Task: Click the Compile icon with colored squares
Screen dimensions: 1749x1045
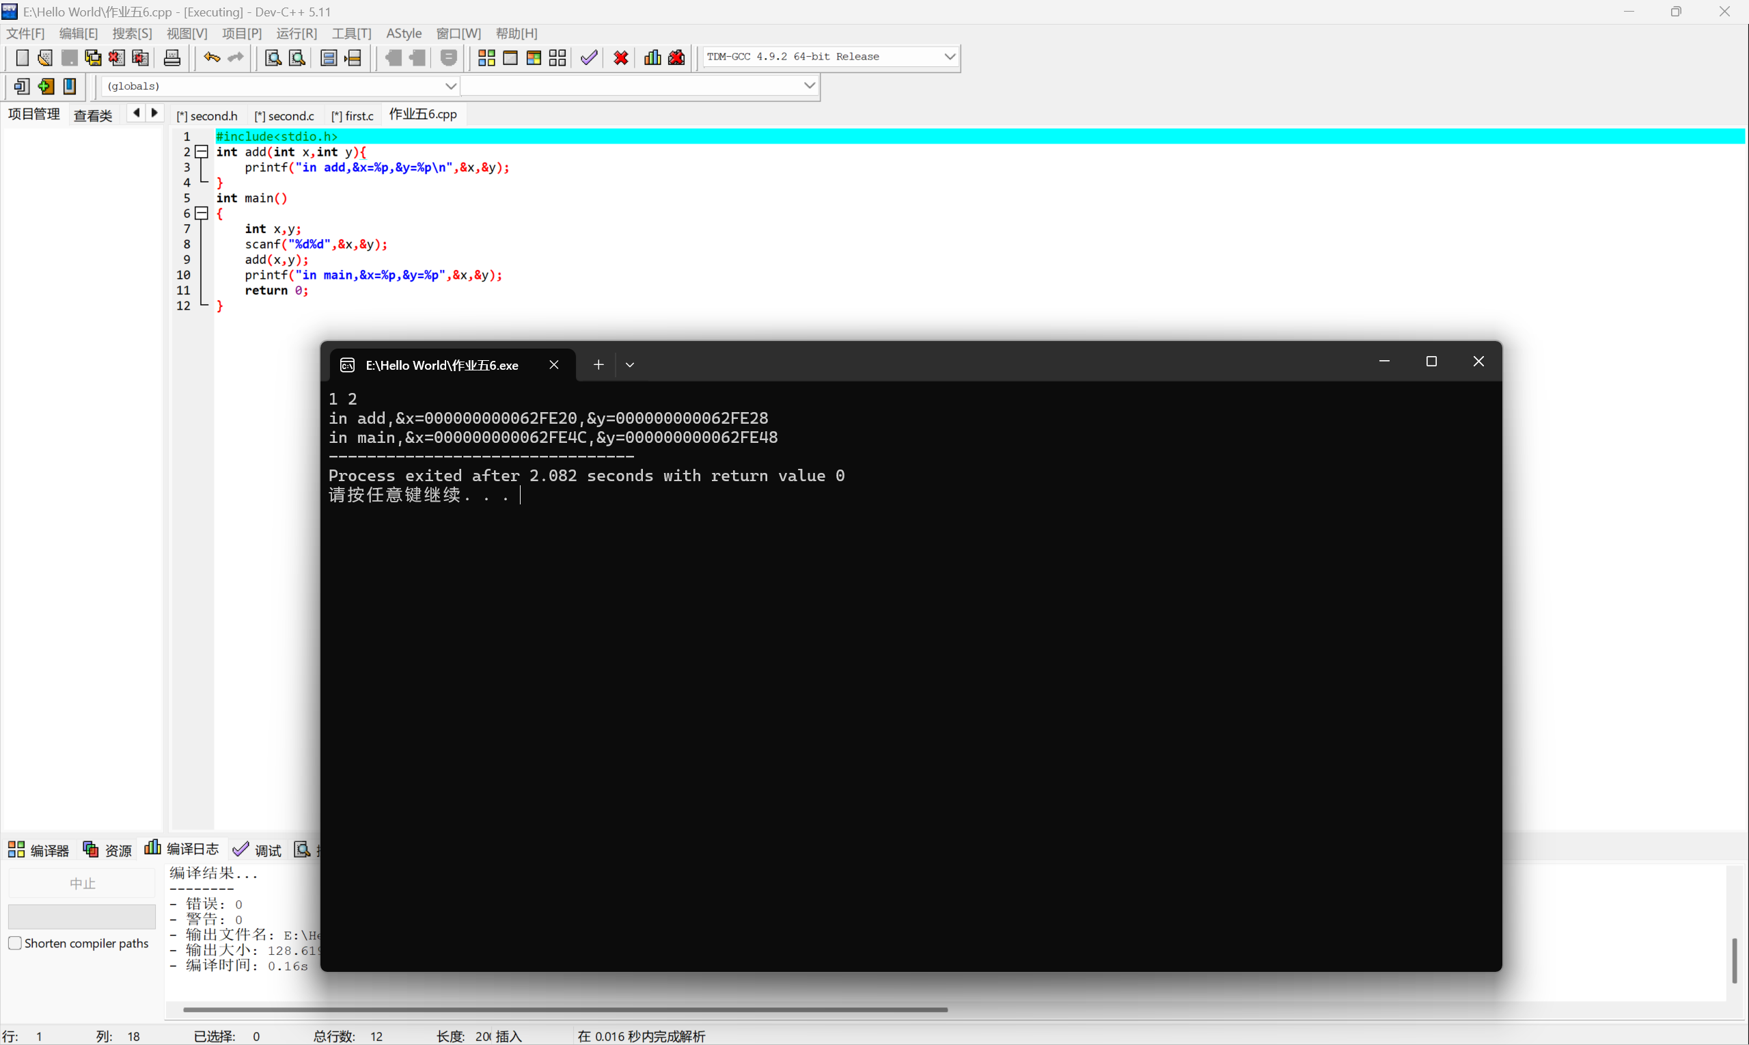Action: pyautogui.click(x=486, y=57)
